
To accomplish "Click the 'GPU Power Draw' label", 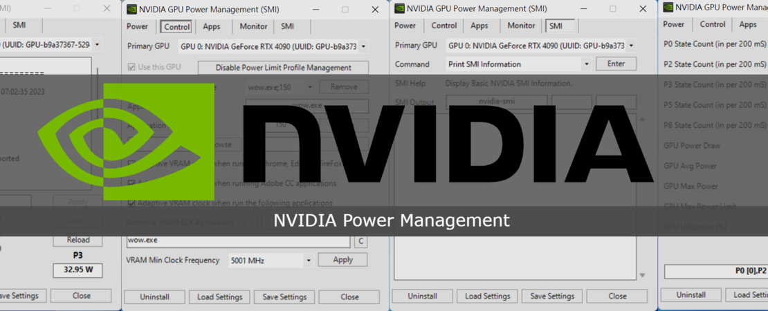I will pyautogui.click(x=692, y=145).
